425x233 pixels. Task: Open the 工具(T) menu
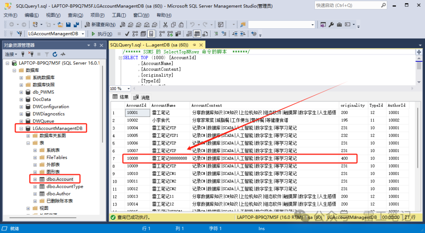(119, 15)
